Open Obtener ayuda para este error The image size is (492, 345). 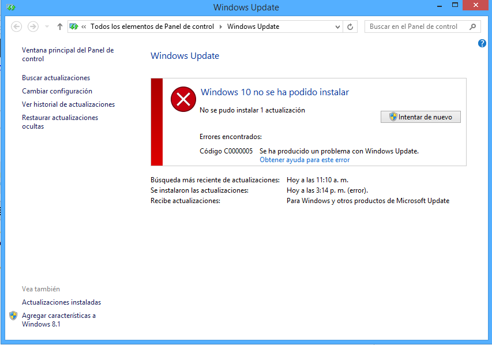[x=305, y=160]
